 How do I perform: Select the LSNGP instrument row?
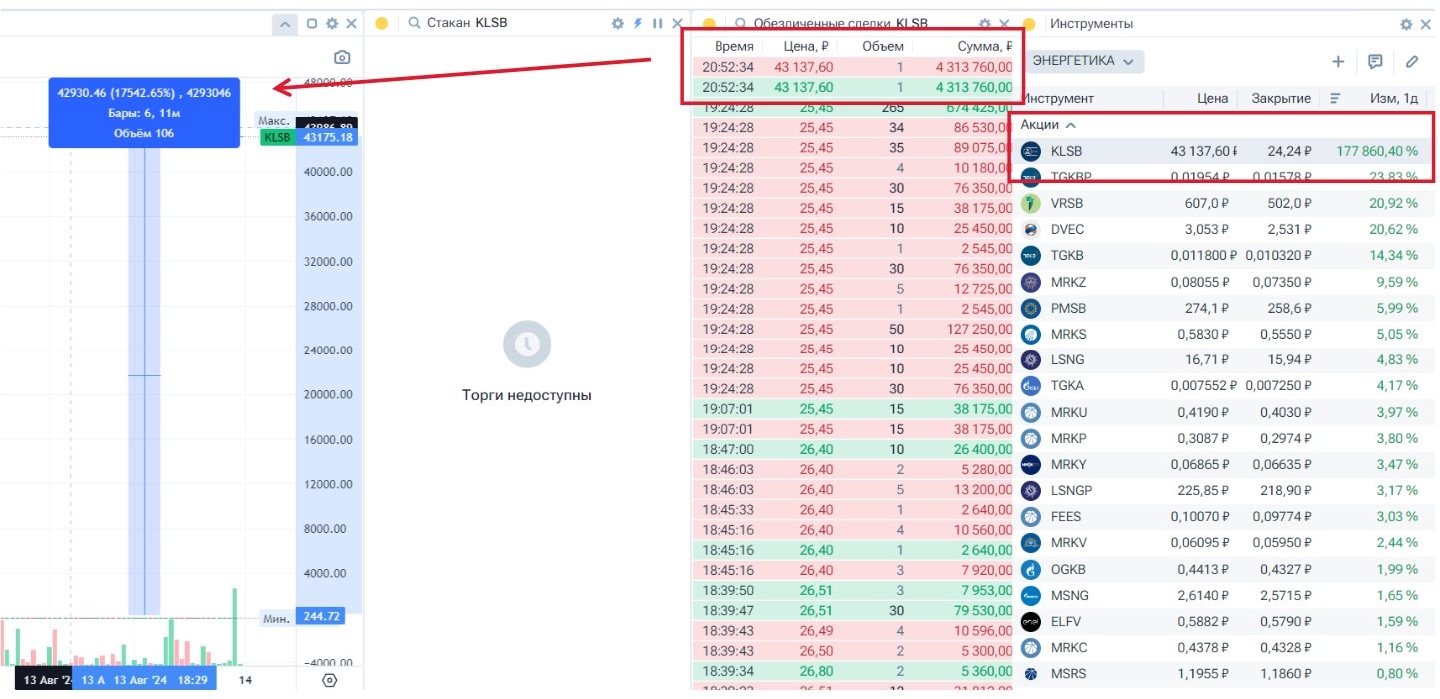[1224, 490]
